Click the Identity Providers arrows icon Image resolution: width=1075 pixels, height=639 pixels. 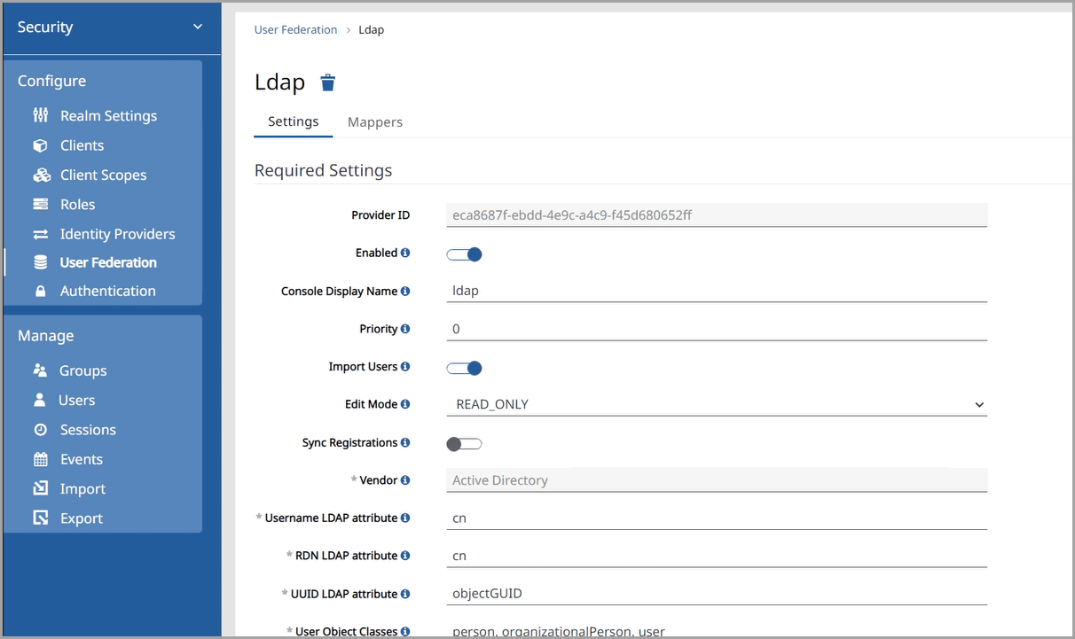[41, 234]
